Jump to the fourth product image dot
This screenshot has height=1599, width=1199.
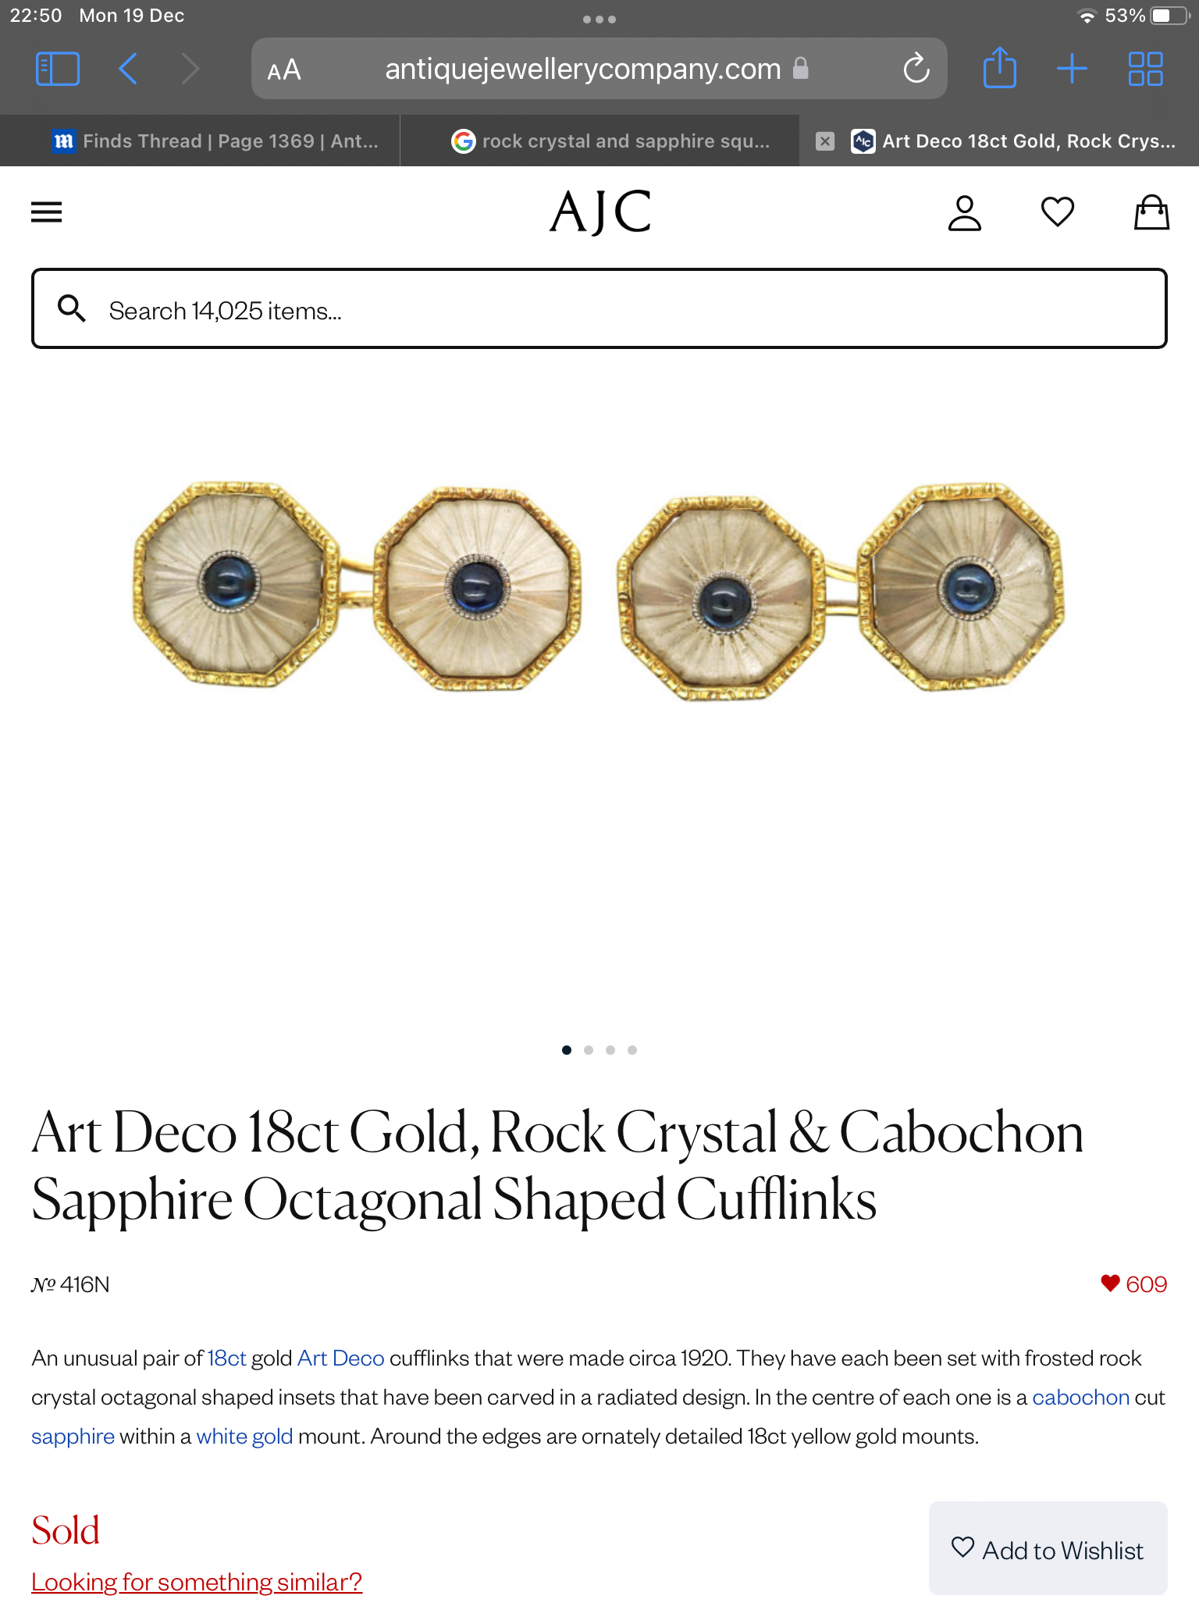tap(632, 1050)
